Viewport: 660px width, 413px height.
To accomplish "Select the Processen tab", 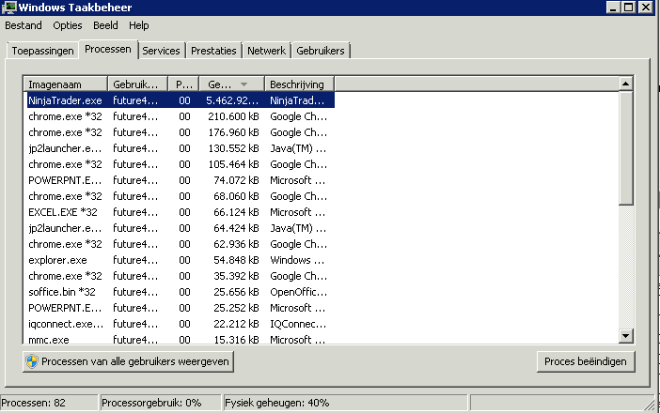I will pos(108,49).
